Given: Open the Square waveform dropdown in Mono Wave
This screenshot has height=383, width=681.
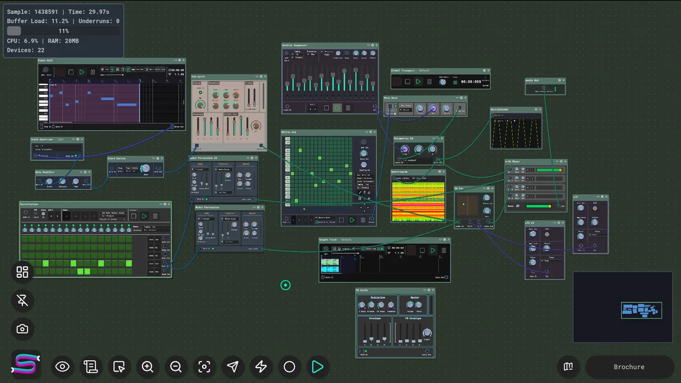Looking at the screenshot, I should click(x=407, y=110).
